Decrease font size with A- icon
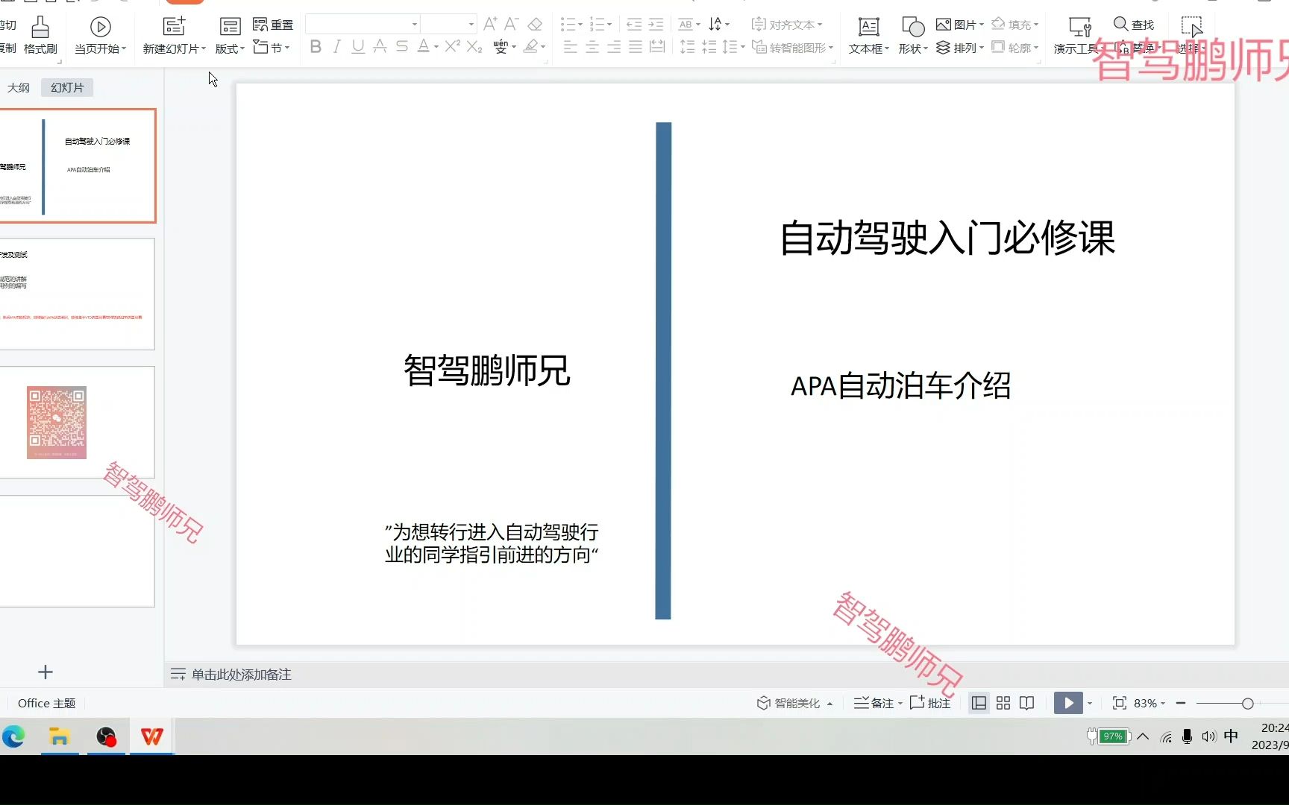 pos(512,25)
